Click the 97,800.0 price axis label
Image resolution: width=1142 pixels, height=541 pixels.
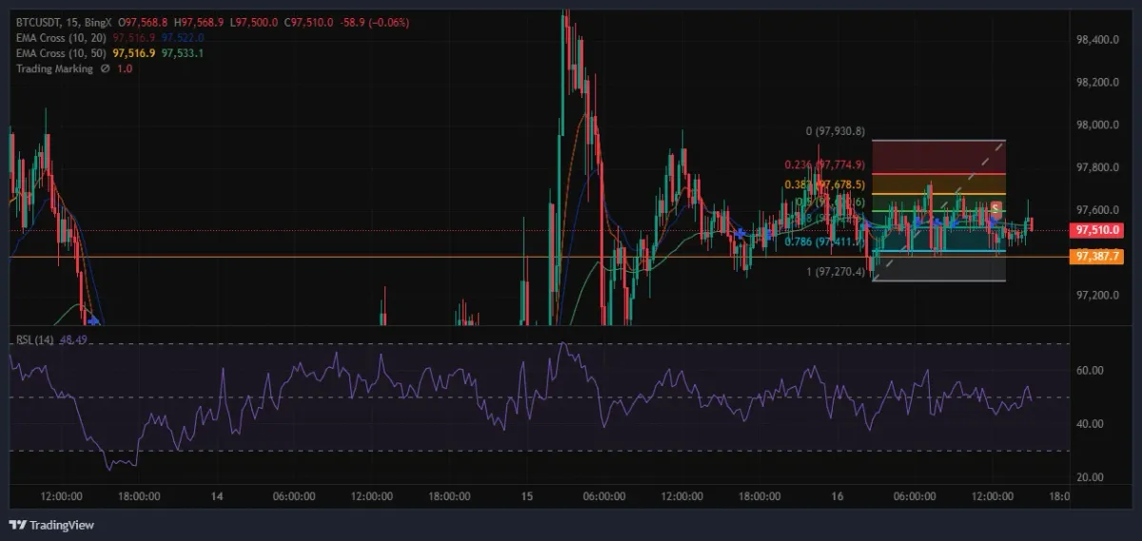[x=1096, y=167]
